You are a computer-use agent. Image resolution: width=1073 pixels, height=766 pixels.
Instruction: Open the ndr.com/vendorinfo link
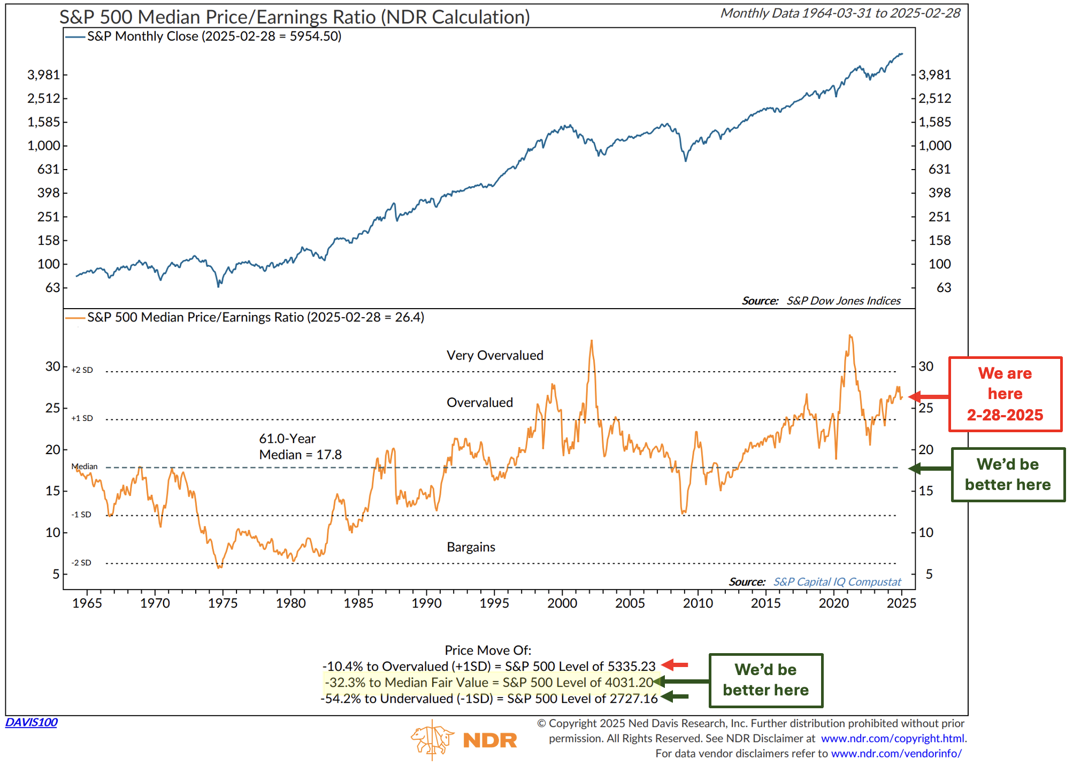(896, 753)
